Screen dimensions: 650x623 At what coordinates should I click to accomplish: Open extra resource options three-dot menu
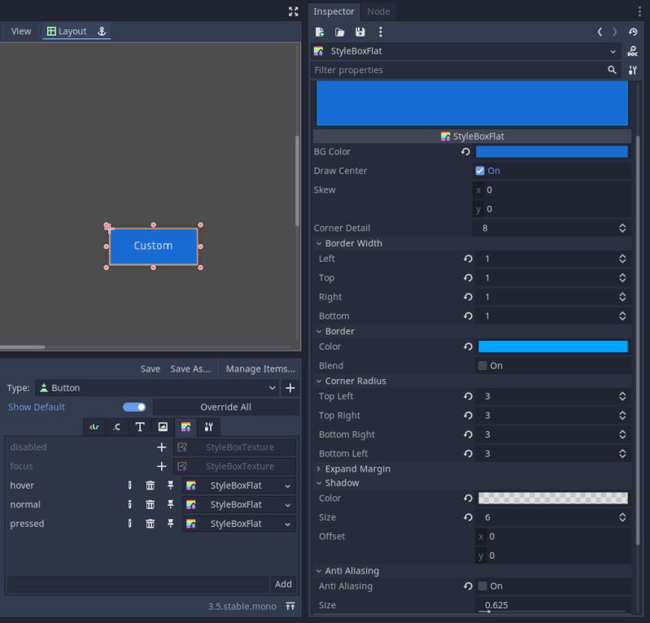(380, 32)
